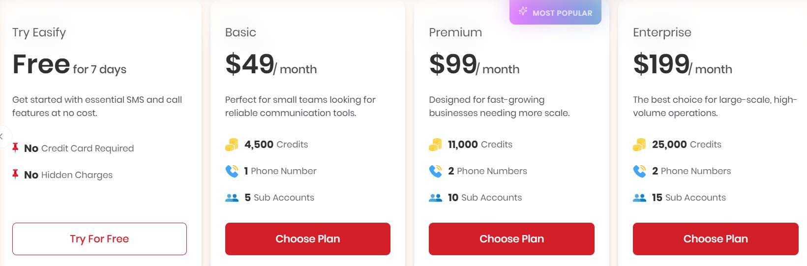
Task: Click the Premium plan phone icon
Action: pos(435,171)
